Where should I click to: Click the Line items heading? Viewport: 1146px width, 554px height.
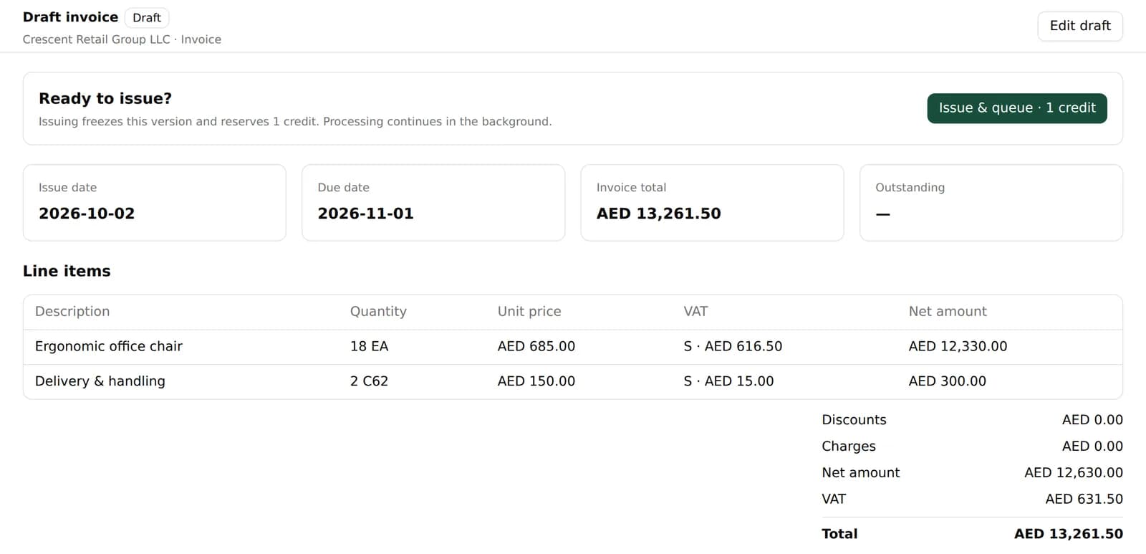67,272
